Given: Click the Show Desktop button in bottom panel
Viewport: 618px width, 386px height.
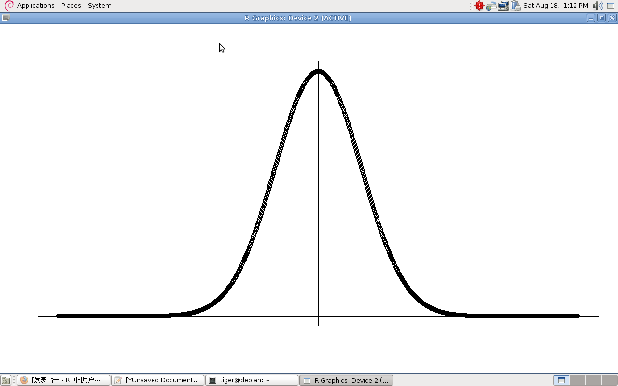Looking at the screenshot, I should 6,380.
